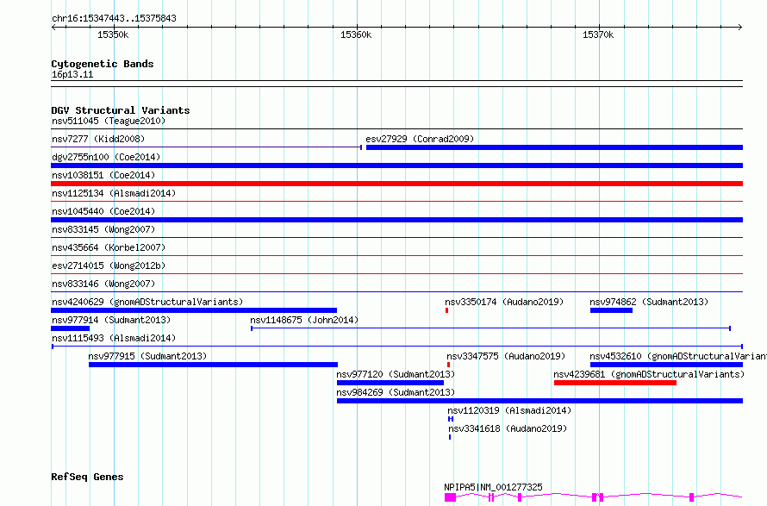Click the nsv3350174 (Audano2019) label
Image resolution: width=767 pixels, height=506 pixels.
point(504,302)
